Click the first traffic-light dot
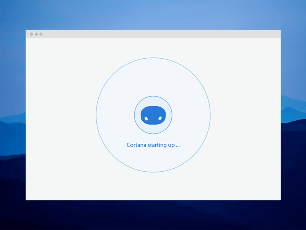 [x=31, y=34]
